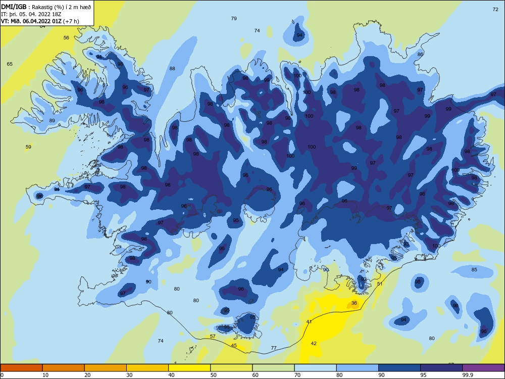This screenshot has width=505, height=379.
Task: Click the legend tick label '60'
Action: click(256, 375)
